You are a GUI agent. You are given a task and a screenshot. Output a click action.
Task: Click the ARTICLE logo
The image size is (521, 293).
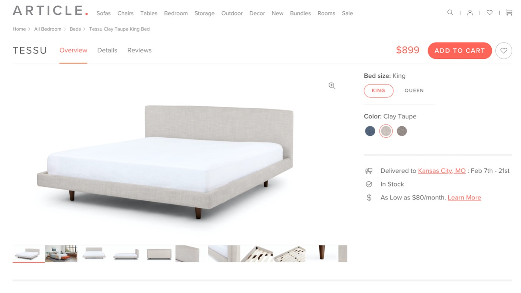tap(50, 11)
